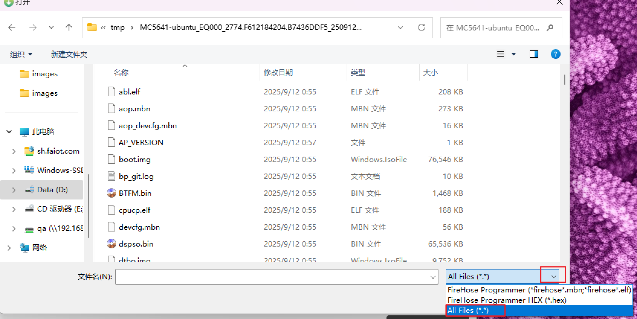Expand Windows-SSD drive node
This screenshot has height=319, width=637.
click(14, 171)
